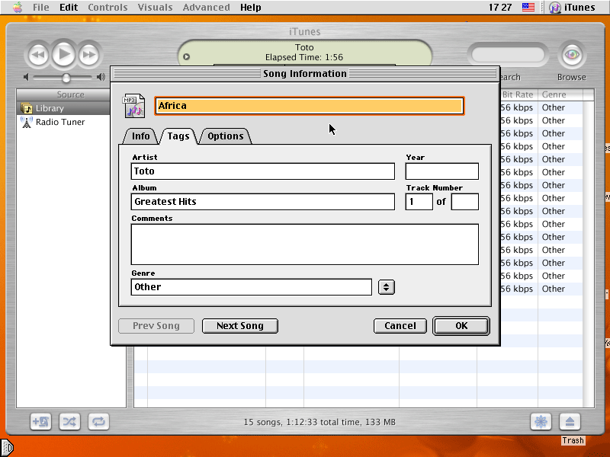Adjust the volume slider knob
Screen dimensions: 610x457
point(66,78)
